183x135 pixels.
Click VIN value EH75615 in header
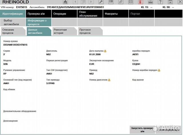pos(21,7)
